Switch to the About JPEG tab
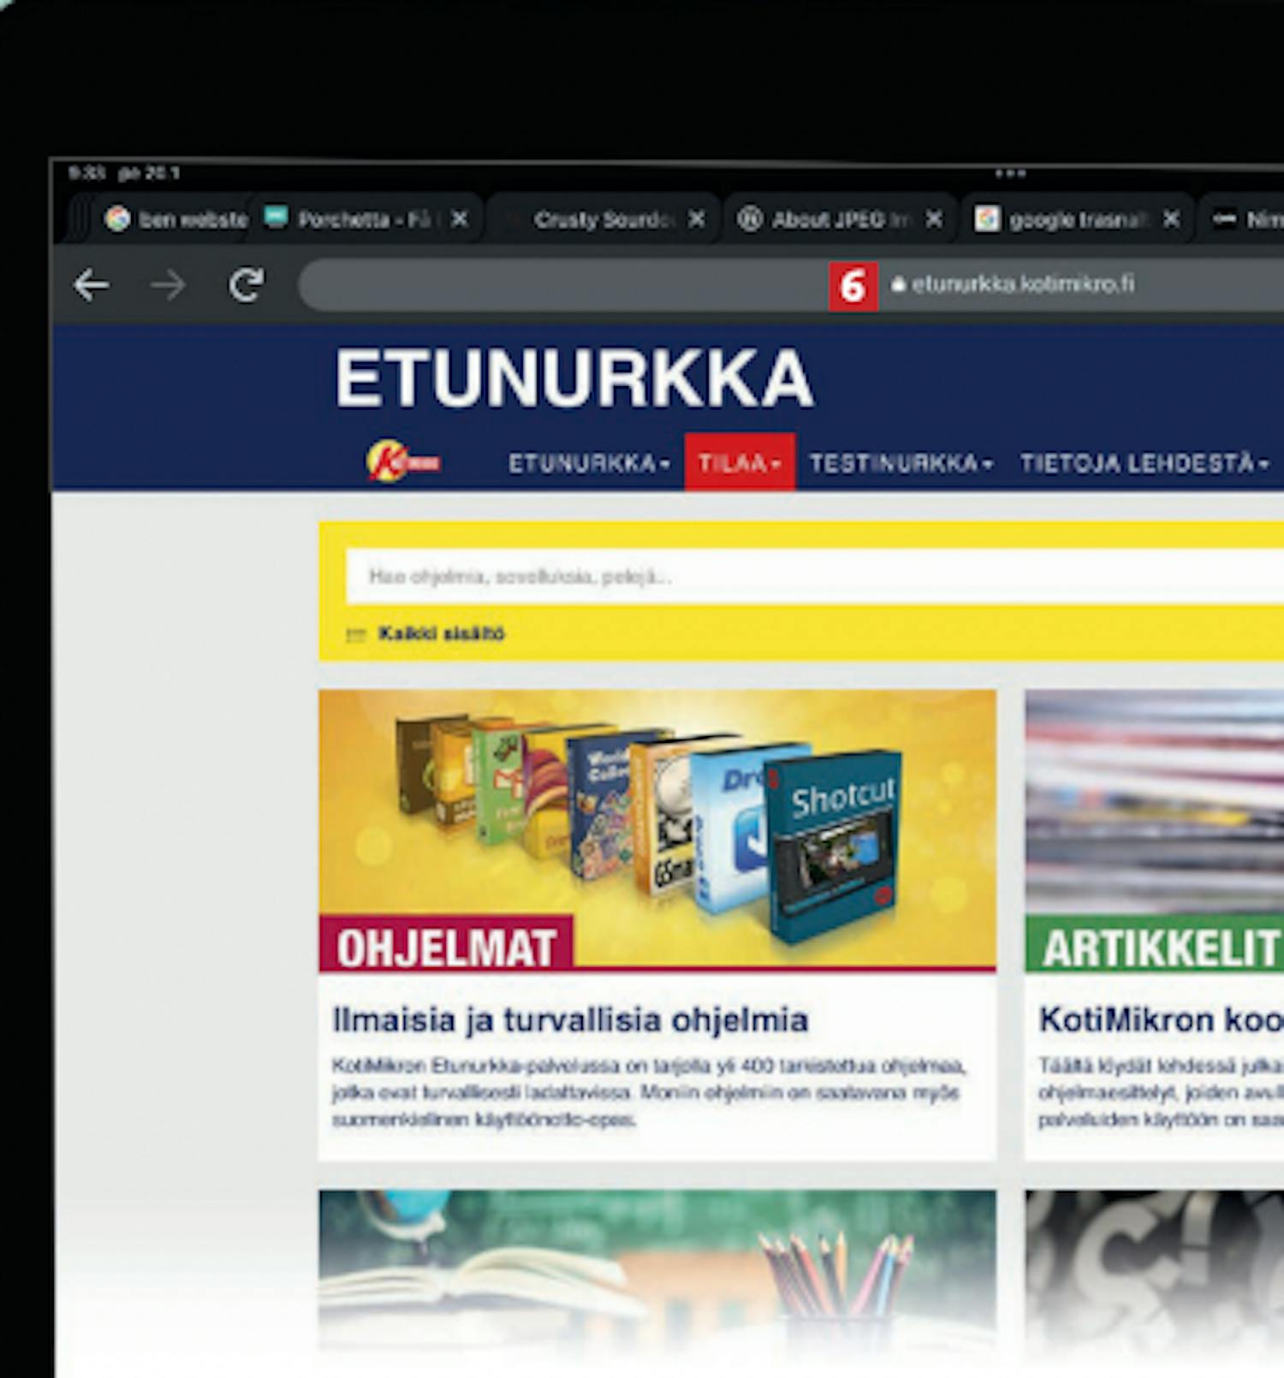Screen dimensions: 1284x1378 [841, 219]
